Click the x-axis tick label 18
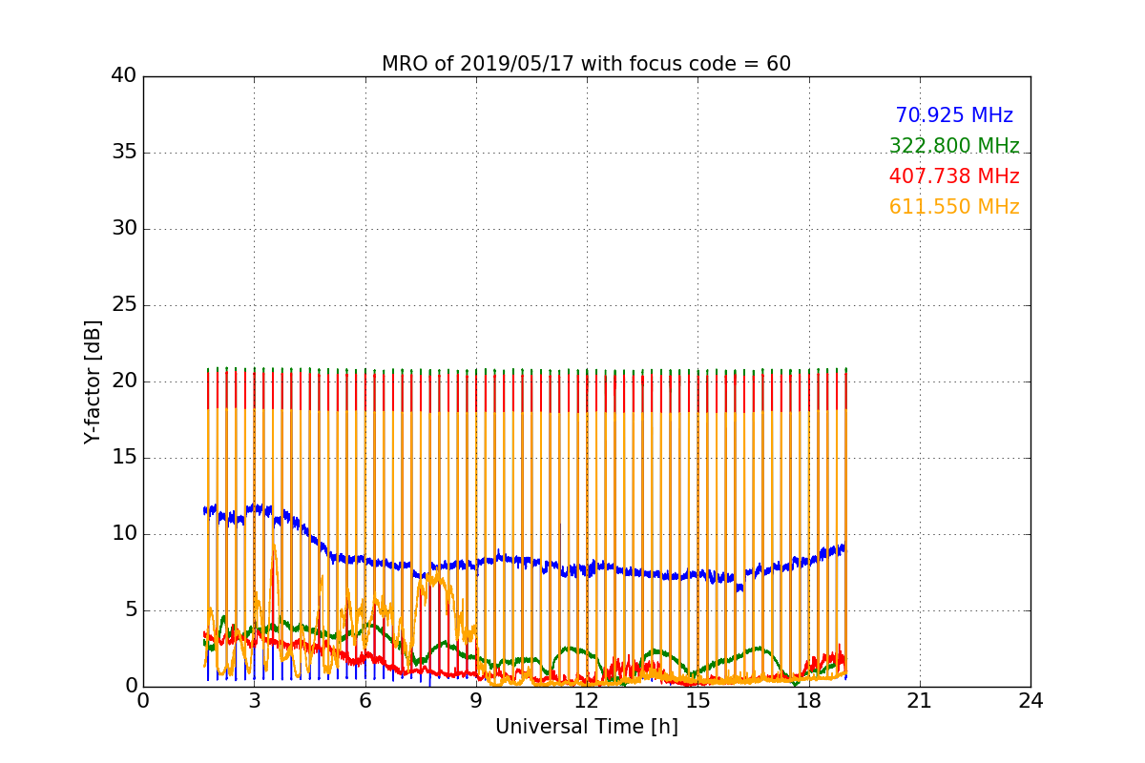The image size is (1145, 763). 808,701
